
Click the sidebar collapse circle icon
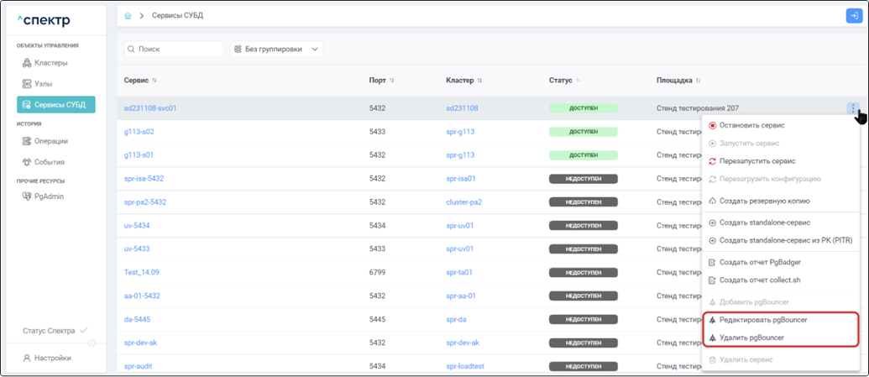92,343
